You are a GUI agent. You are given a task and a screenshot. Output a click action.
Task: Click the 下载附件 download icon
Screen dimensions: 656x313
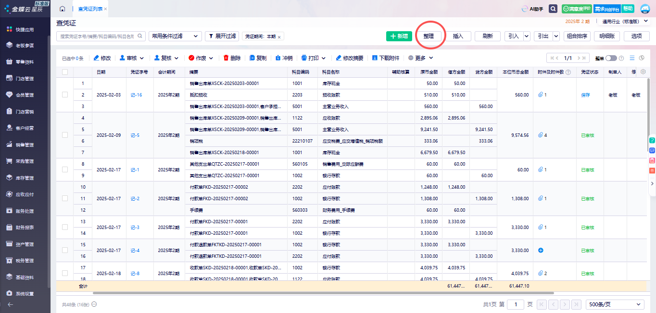coord(375,58)
